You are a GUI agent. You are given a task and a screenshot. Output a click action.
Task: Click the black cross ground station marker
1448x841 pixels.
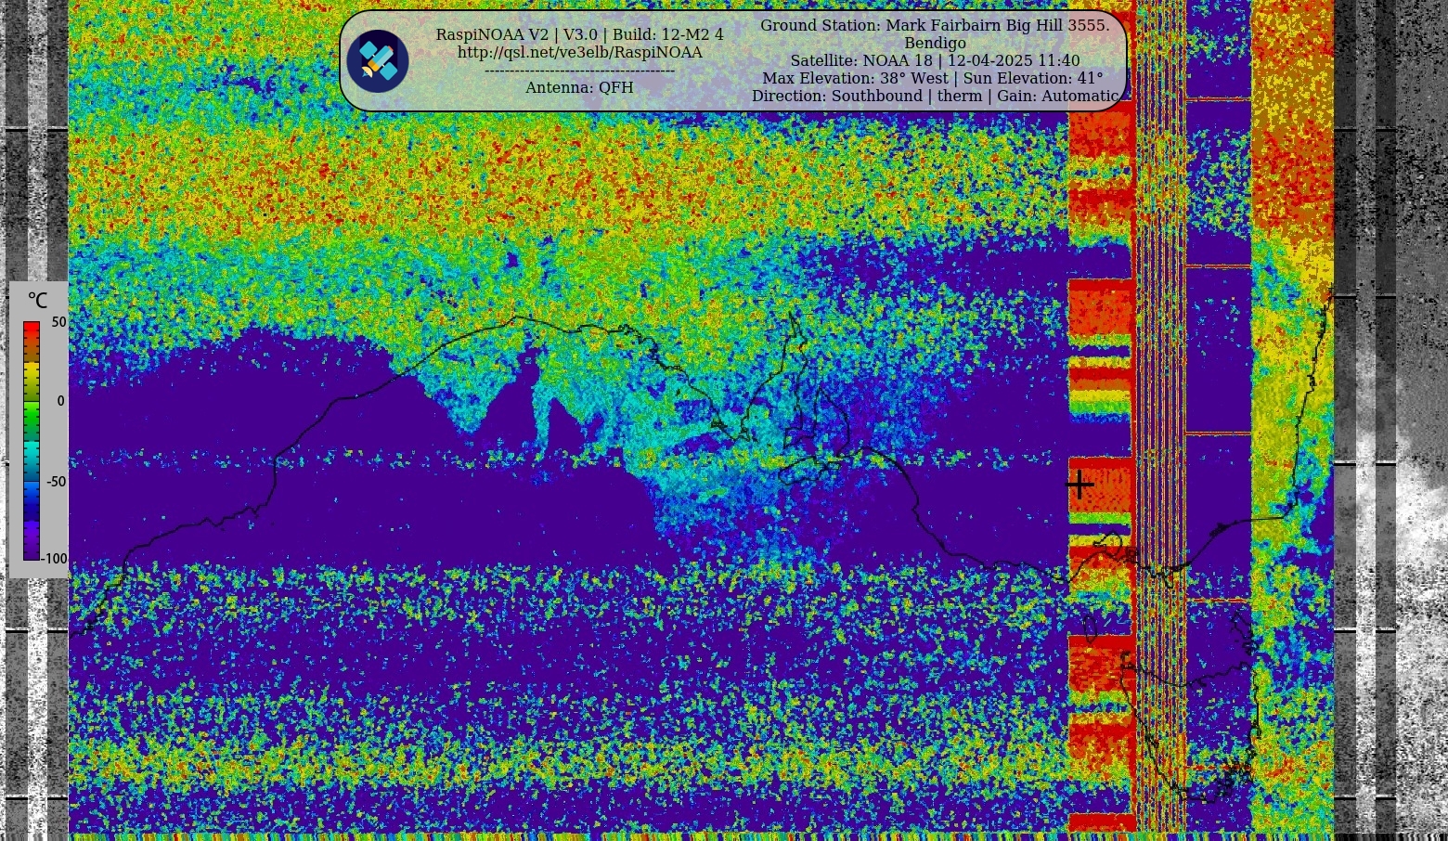(x=1080, y=484)
